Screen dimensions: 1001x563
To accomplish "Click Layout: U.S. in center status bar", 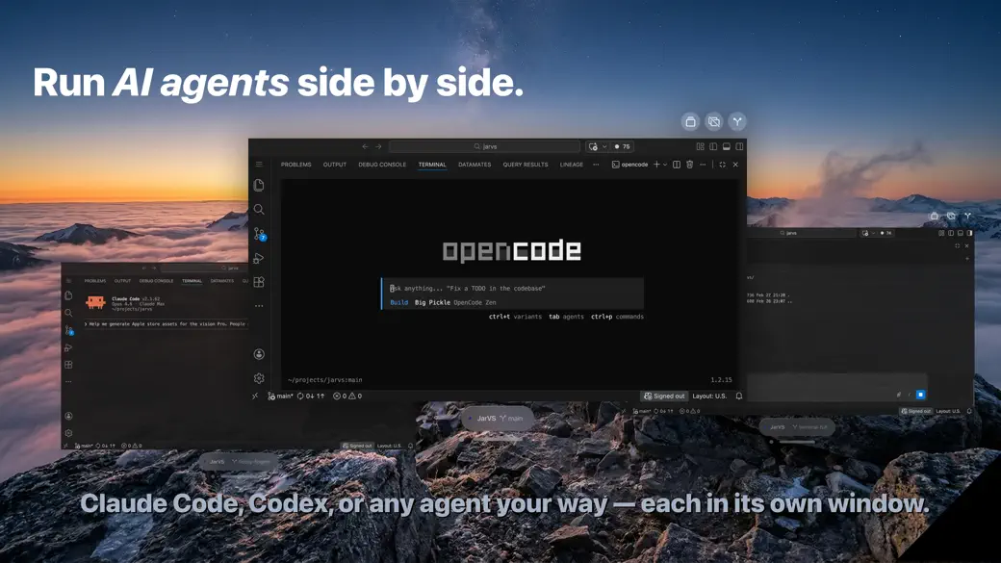I will 709,396.
